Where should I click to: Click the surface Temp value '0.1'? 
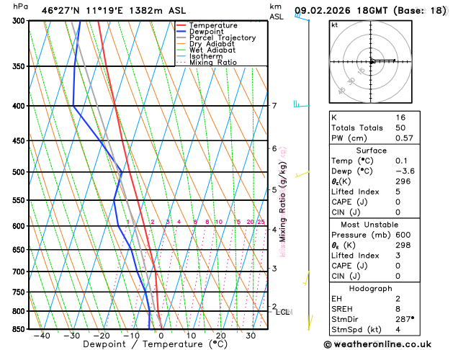(x=402, y=161)
